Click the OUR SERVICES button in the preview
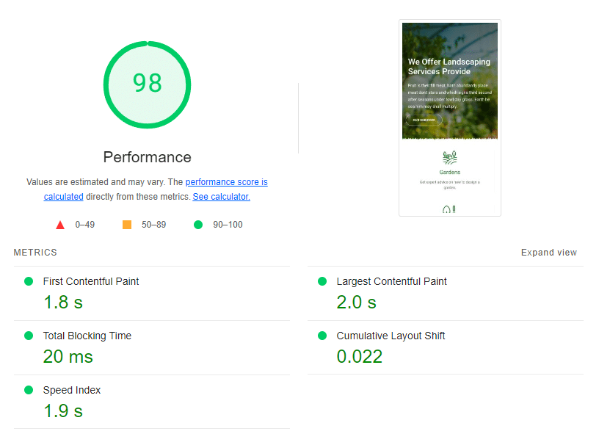 point(424,120)
